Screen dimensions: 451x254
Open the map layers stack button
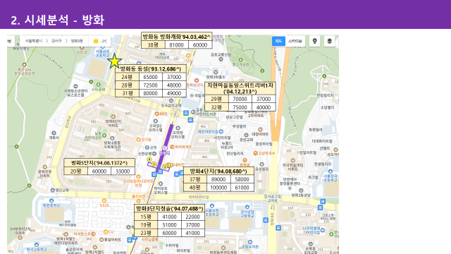[x=329, y=41]
